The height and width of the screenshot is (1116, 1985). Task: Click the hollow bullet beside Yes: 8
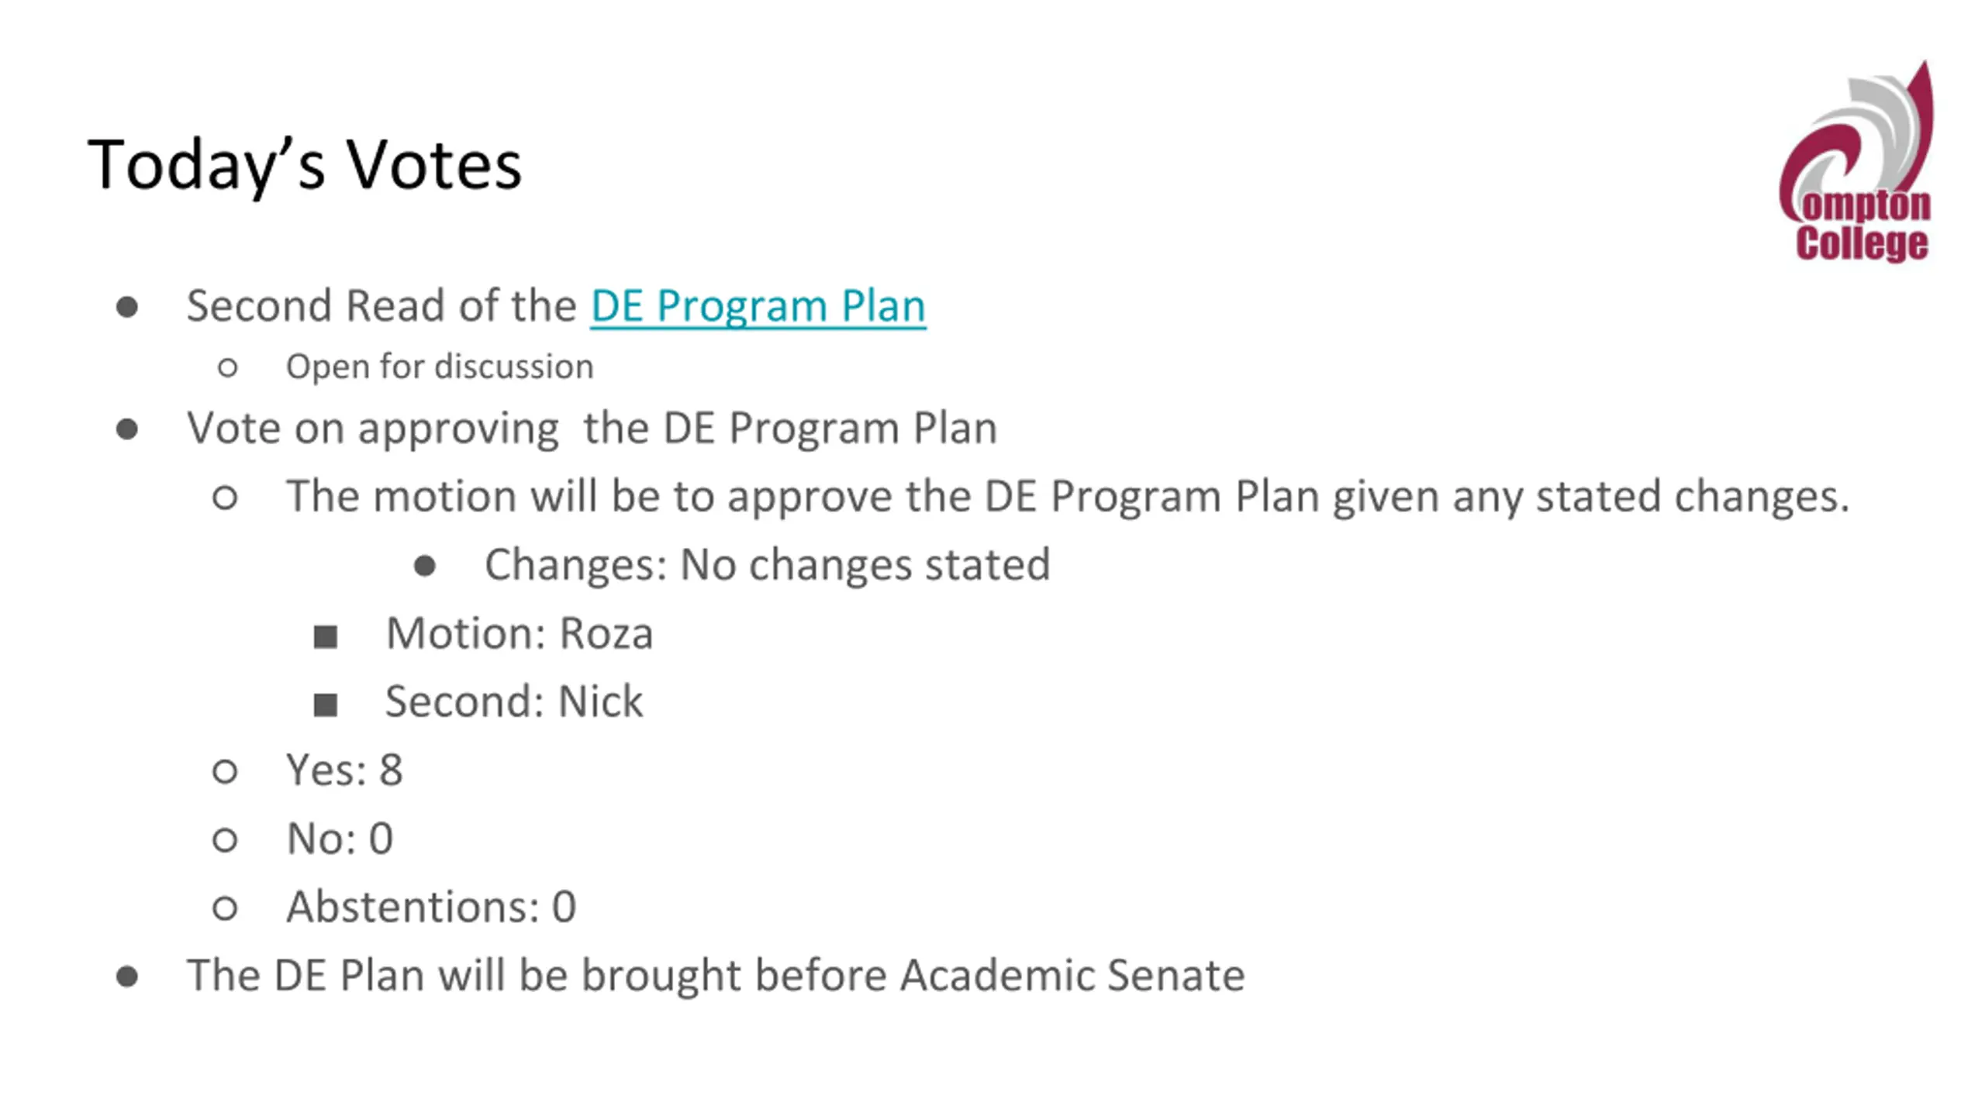click(x=225, y=772)
